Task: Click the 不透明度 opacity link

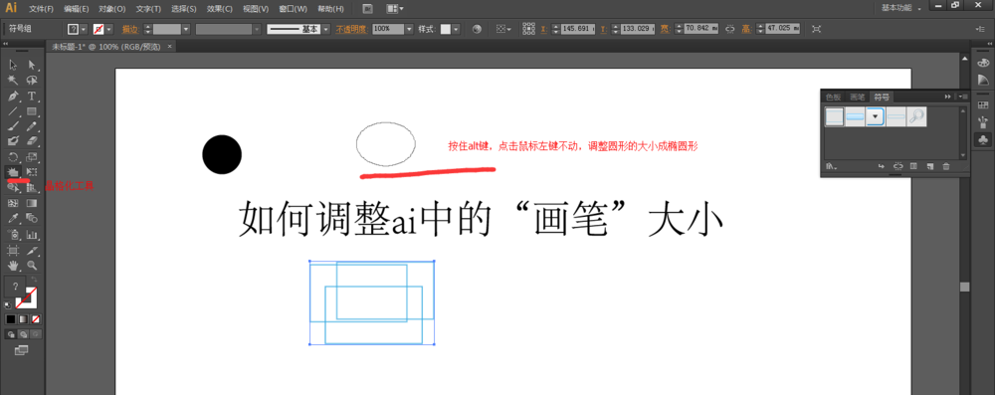Action: coord(351,29)
